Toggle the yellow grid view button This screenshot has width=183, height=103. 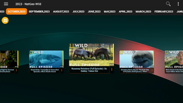(x=5, y=21)
